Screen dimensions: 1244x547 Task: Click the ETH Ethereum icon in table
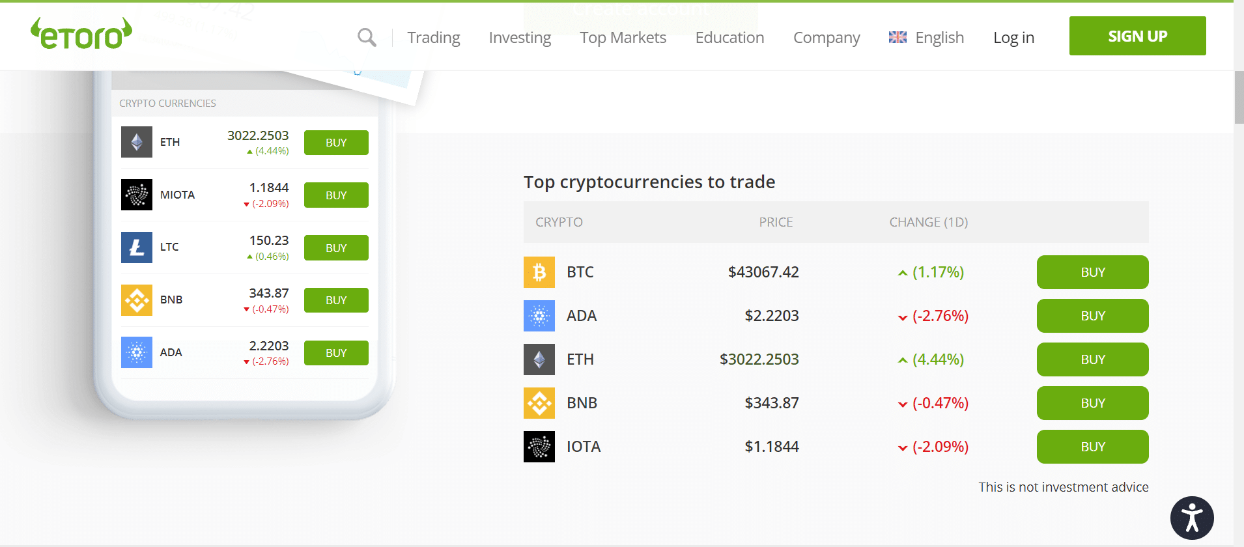click(539, 359)
